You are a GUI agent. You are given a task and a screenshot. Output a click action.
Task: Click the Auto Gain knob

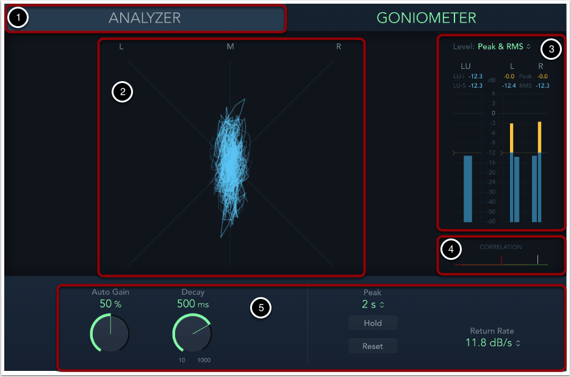coord(110,333)
